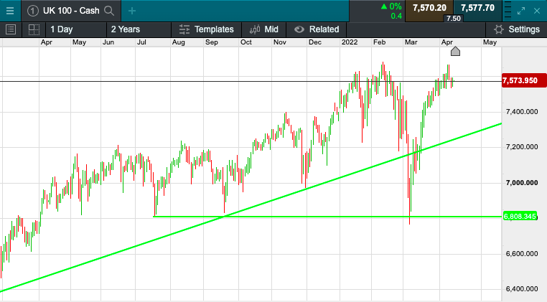Viewport: 547px width, 302px height.
Task: Search instruments with the magnifier icon
Action: point(109,11)
